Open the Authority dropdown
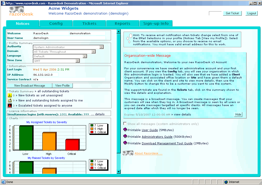Image resolution: width=262 pixels, height=185 pixels. [102, 47]
